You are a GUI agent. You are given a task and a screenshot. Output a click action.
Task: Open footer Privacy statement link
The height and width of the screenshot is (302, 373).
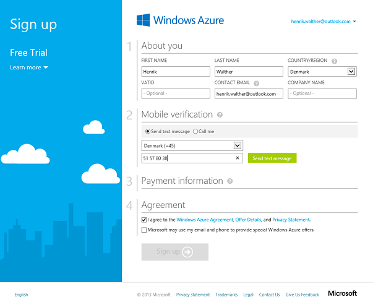[193, 295]
